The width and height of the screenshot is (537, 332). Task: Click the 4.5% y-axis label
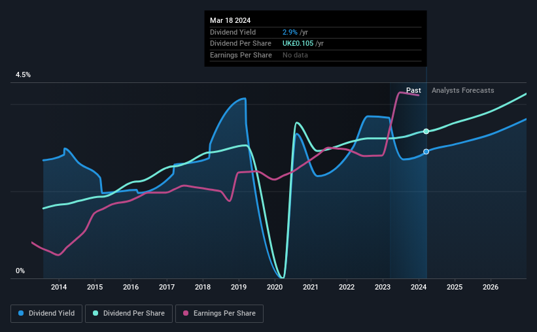[x=24, y=75]
